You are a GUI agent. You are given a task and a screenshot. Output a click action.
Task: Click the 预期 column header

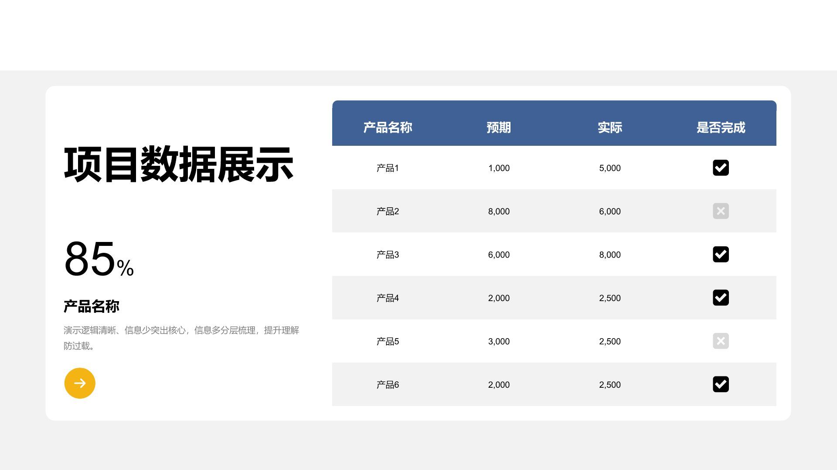[x=499, y=128]
